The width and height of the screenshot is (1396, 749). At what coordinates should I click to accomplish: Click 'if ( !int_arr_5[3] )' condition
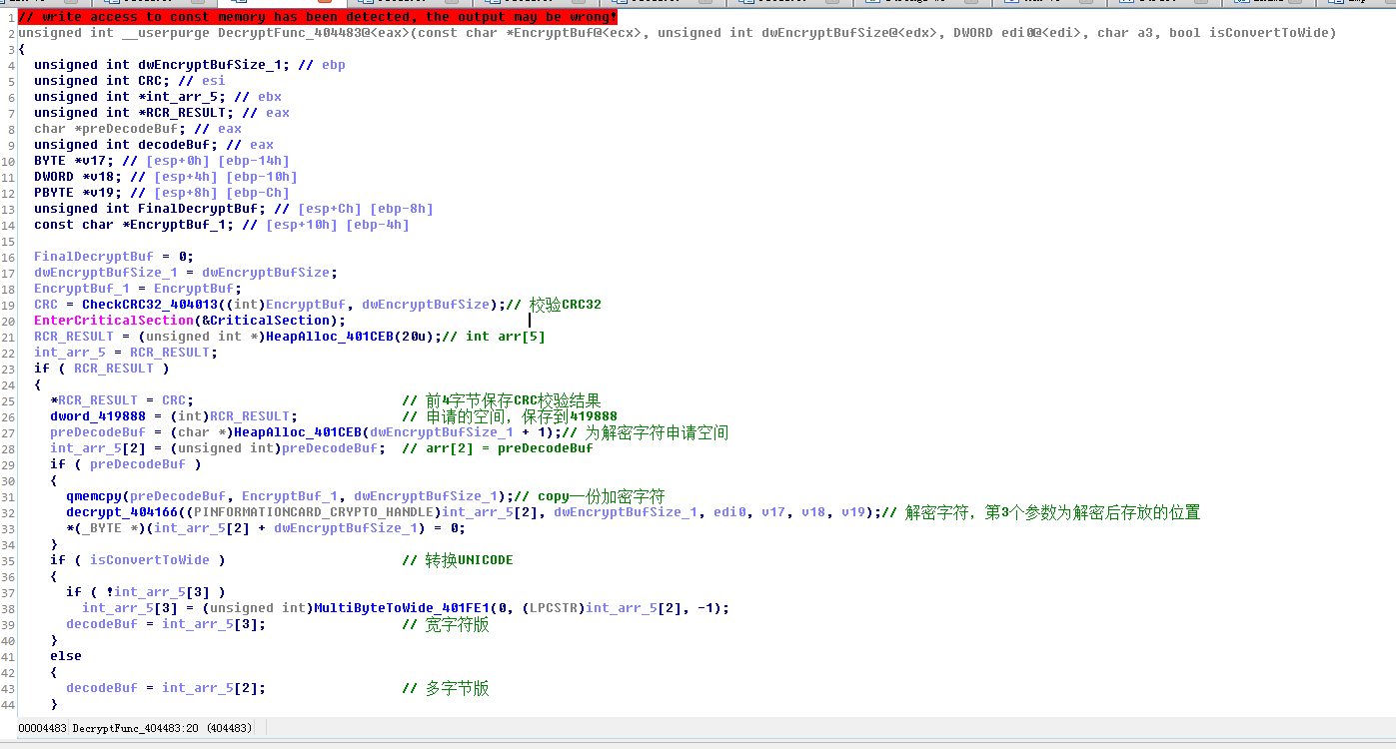[146, 592]
